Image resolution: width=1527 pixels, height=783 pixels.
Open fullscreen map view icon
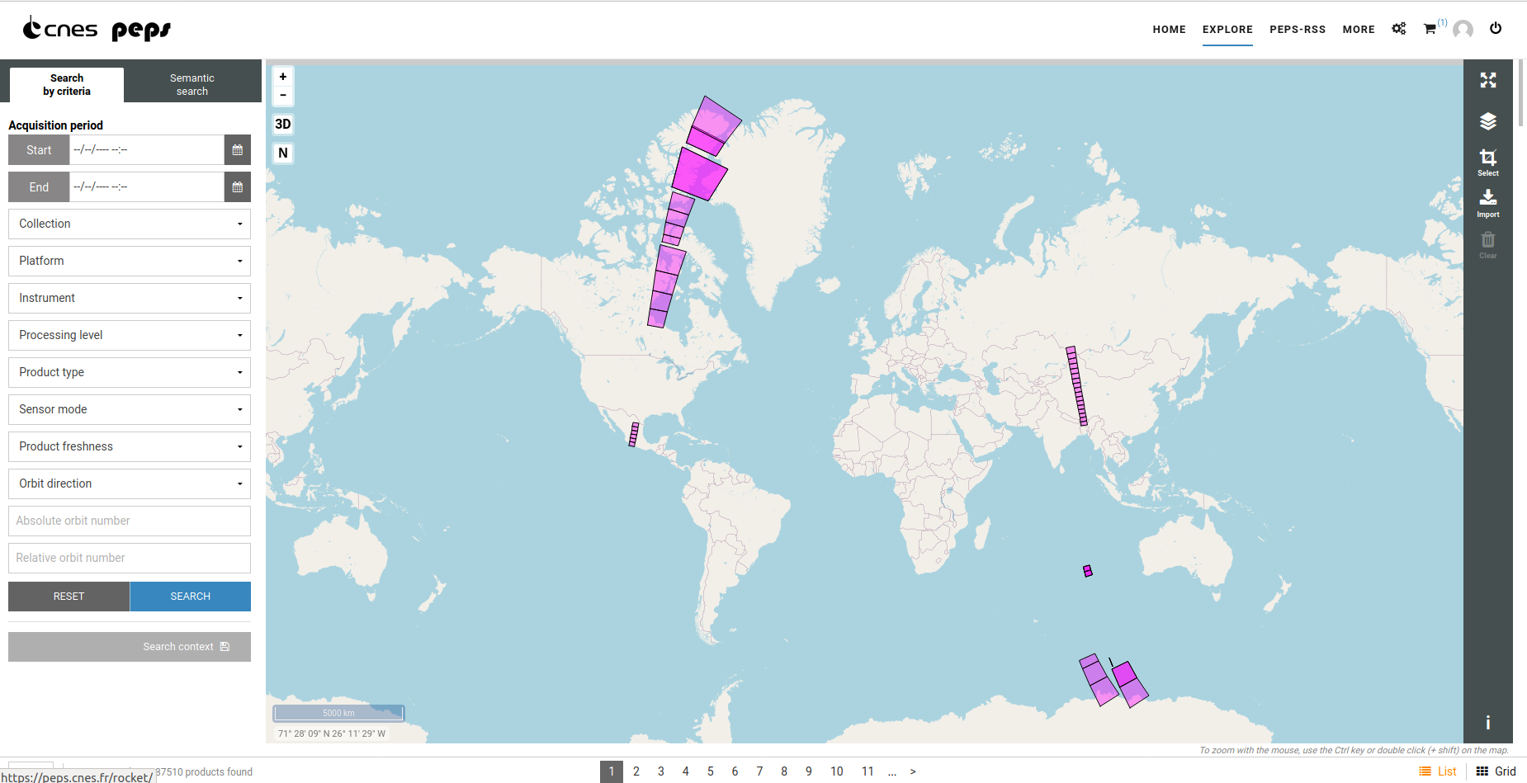pos(1487,80)
